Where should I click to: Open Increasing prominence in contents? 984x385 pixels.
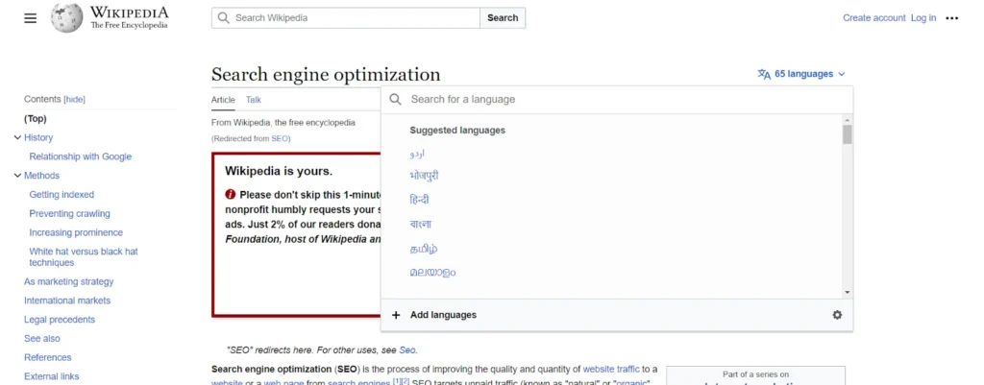76,232
